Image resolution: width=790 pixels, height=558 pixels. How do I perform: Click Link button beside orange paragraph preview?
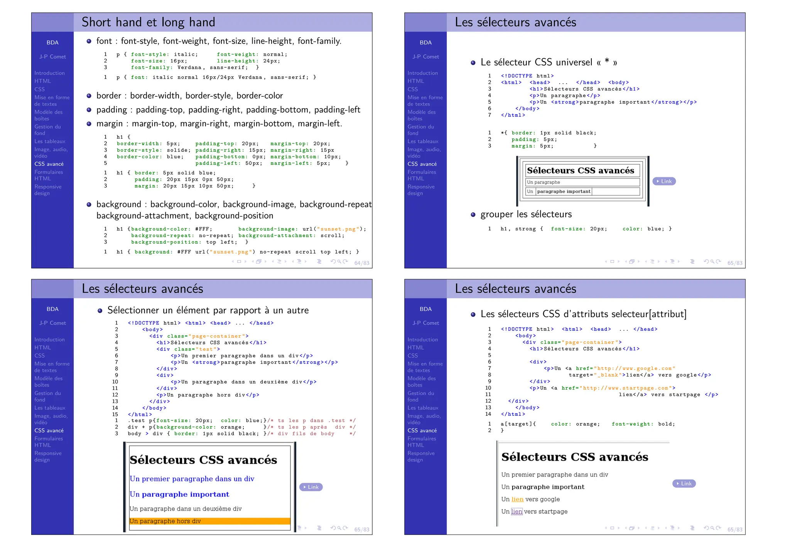point(311,487)
